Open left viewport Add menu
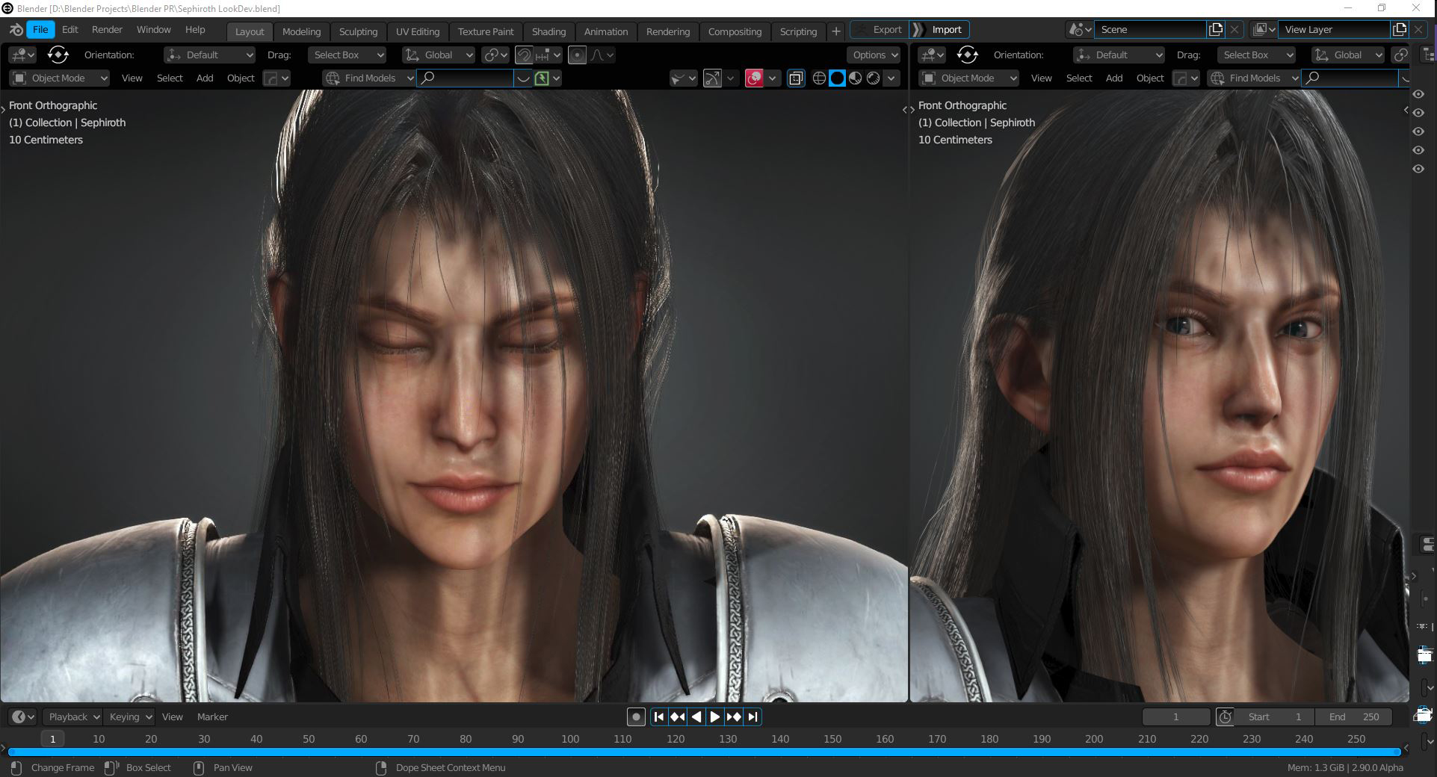 click(205, 78)
